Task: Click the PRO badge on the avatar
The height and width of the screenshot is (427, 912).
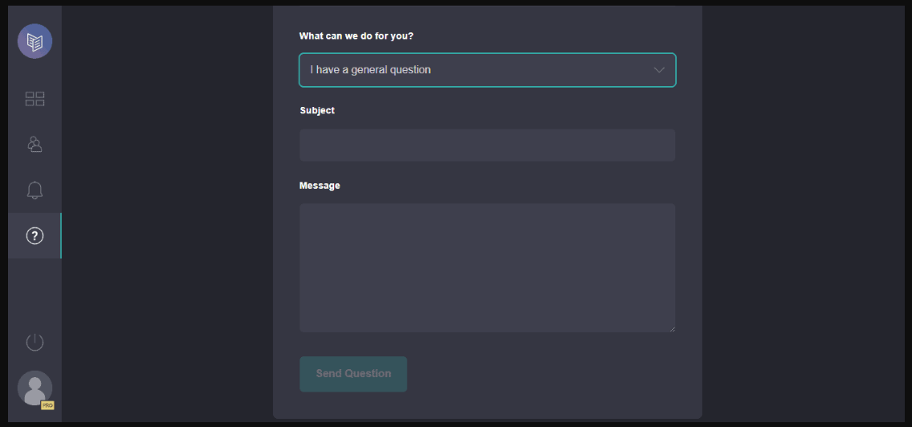Action: [47, 404]
